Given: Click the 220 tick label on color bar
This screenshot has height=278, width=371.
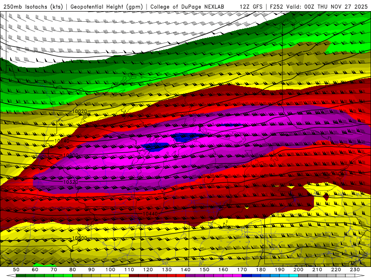Looking at the screenshot, I should point(336,270).
